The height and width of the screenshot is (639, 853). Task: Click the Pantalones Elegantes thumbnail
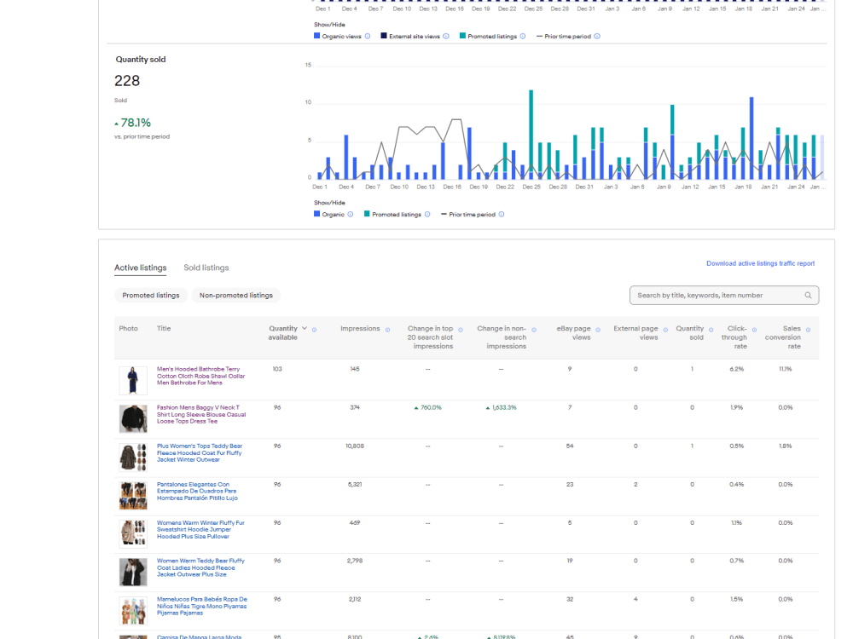133,496
